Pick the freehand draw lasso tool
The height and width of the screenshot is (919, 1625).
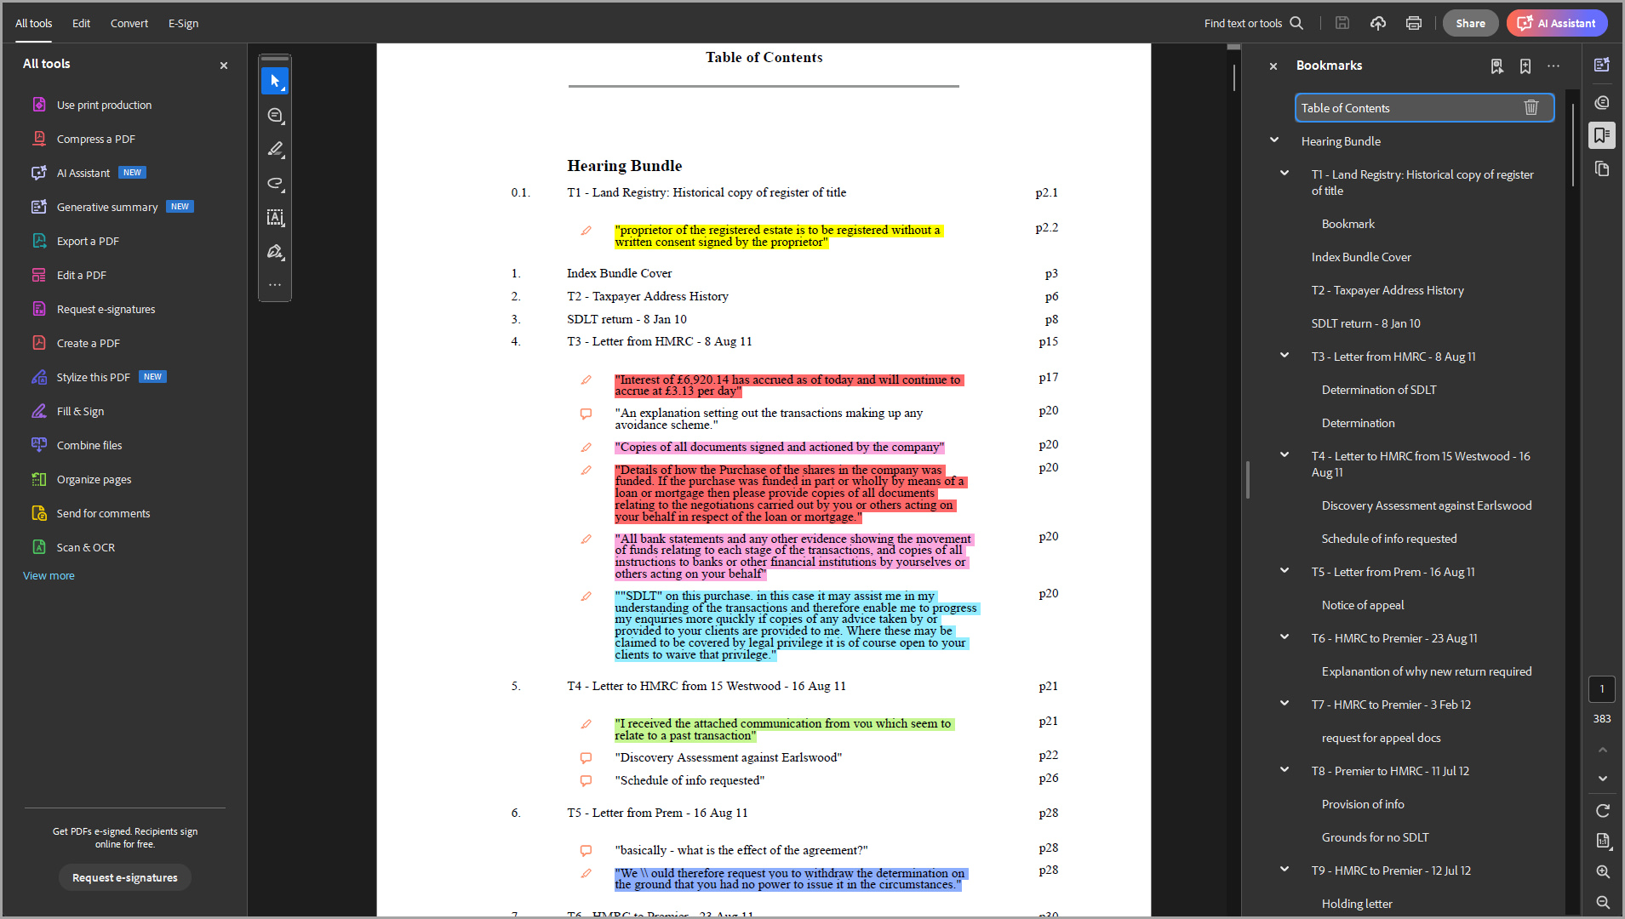(275, 184)
